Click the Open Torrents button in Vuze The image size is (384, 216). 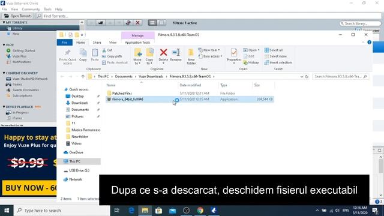coord(18,16)
